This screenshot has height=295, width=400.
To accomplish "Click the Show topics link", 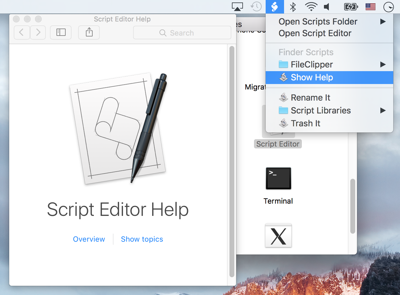I will click(x=142, y=239).
